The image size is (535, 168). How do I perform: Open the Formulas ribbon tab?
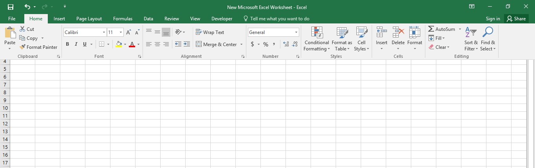click(x=123, y=19)
